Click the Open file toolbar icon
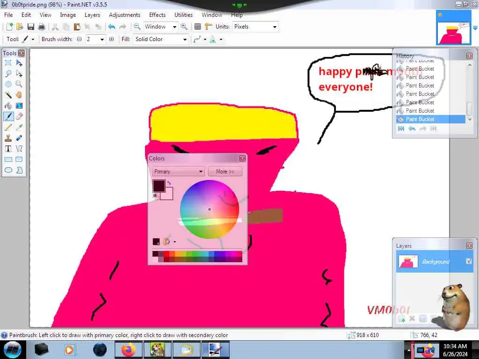Screen dimensions: 479x359 [20, 27]
